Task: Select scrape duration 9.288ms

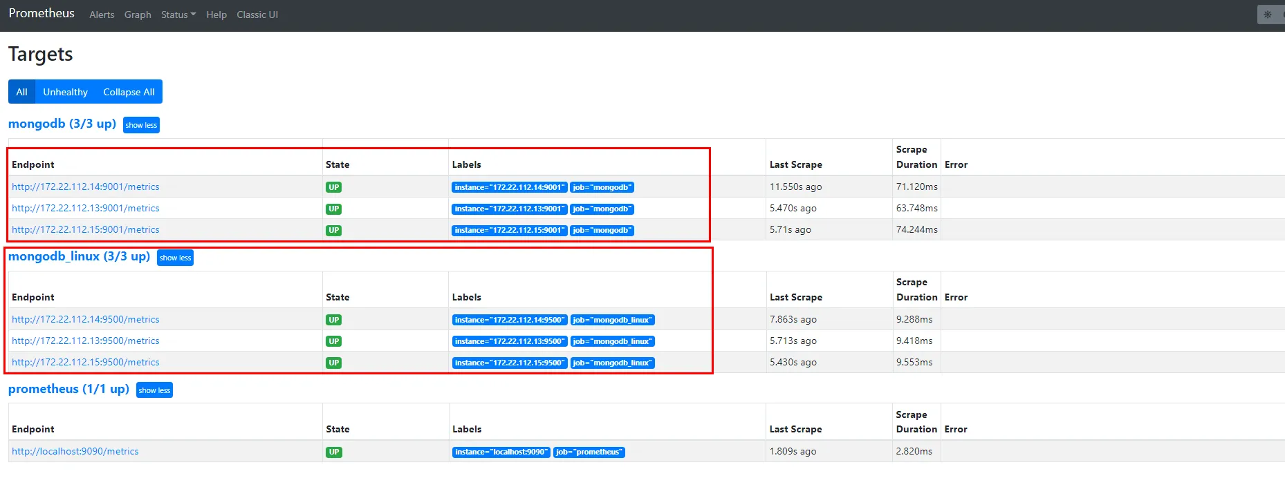Action: (x=914, y=319)
